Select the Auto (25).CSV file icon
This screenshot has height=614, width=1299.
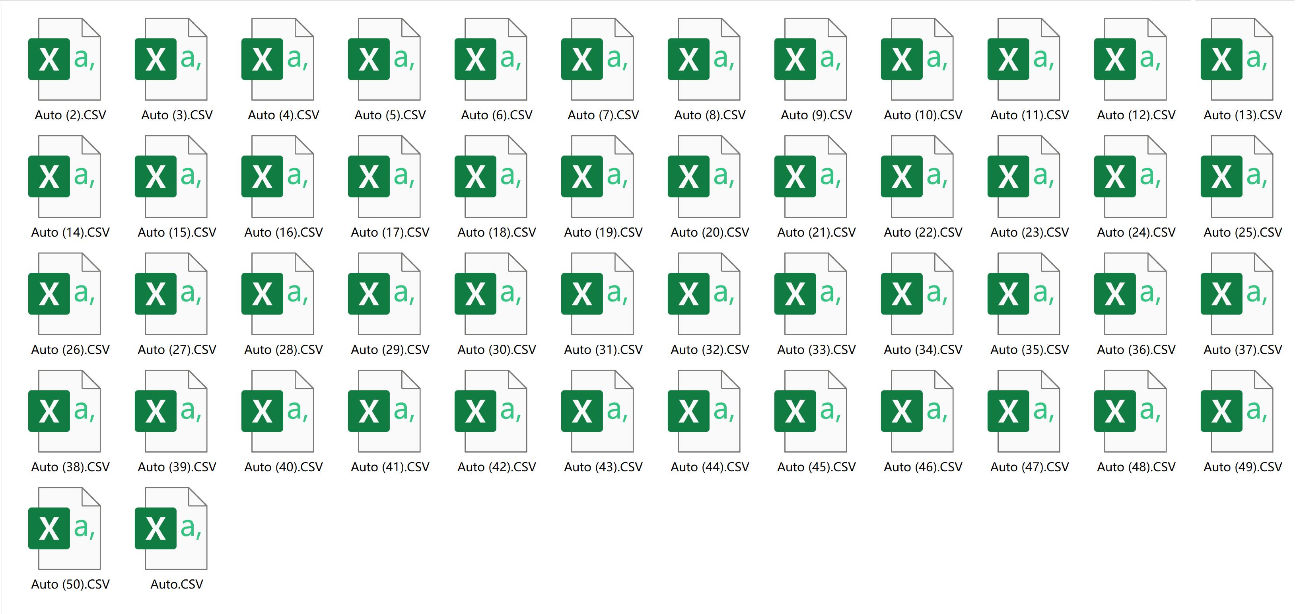pyautogui.click(x=1237, y=177)
